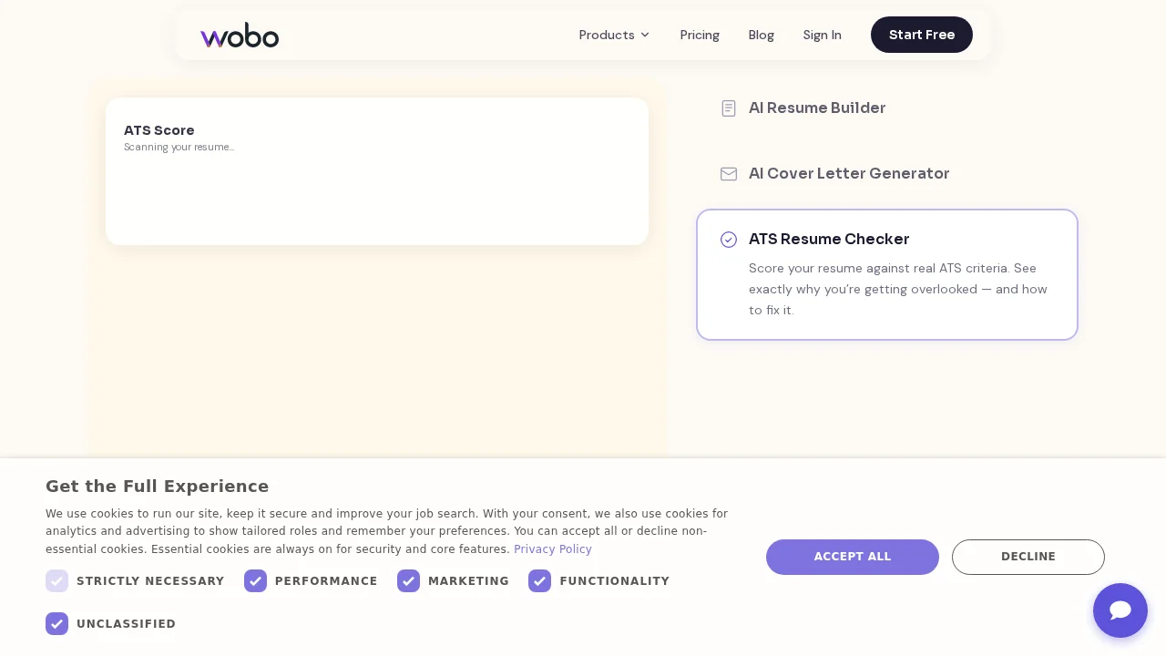This screenshot has height=656, width=1166.
Task: Open the Pricing page
Action: pos(700,35)
